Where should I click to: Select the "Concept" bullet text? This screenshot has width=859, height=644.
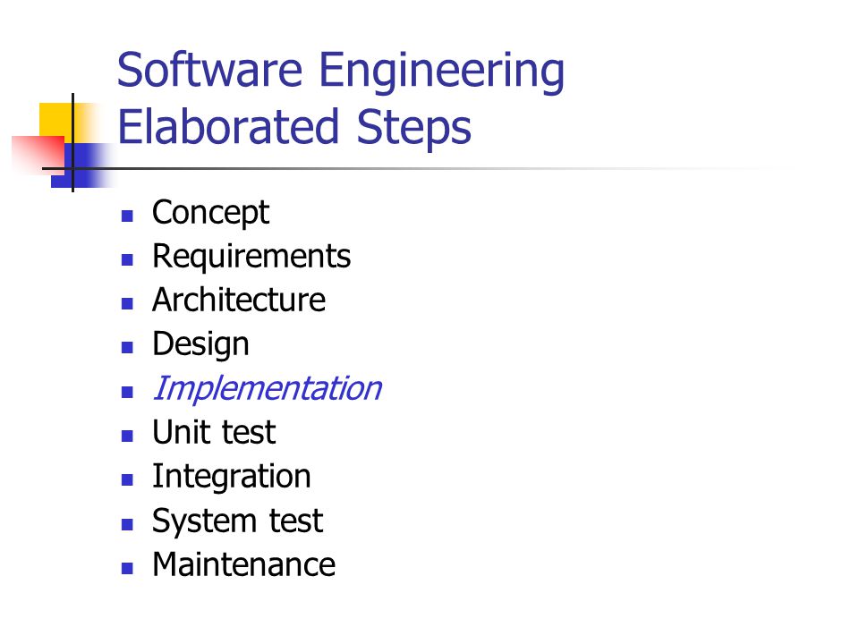pyautogui.click(x=211, y=213)
